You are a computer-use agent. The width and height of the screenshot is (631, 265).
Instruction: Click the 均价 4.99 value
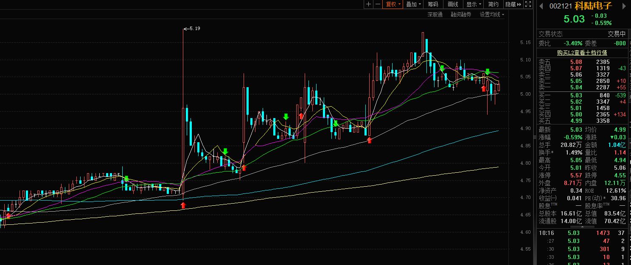(620, 130)
